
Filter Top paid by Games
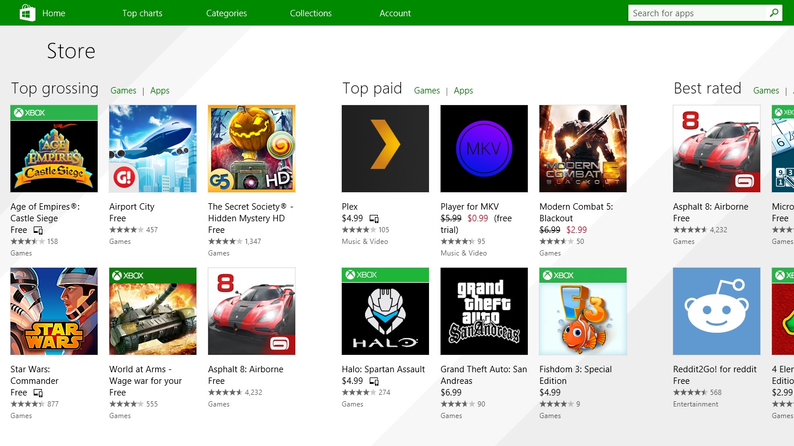point(427,91)
